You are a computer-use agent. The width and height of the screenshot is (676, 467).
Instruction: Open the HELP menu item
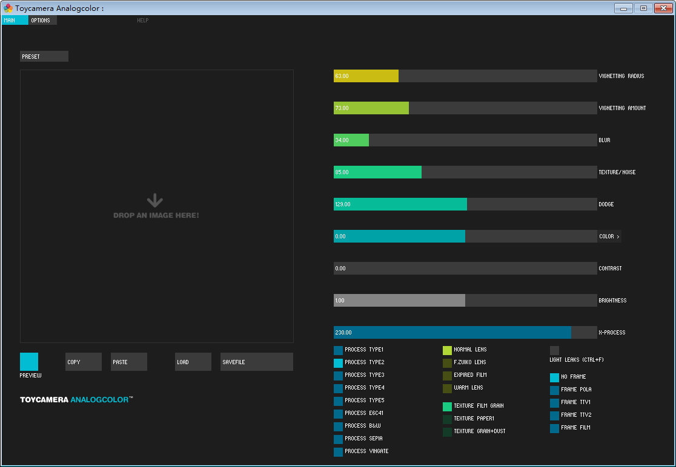tap(143, 20)
